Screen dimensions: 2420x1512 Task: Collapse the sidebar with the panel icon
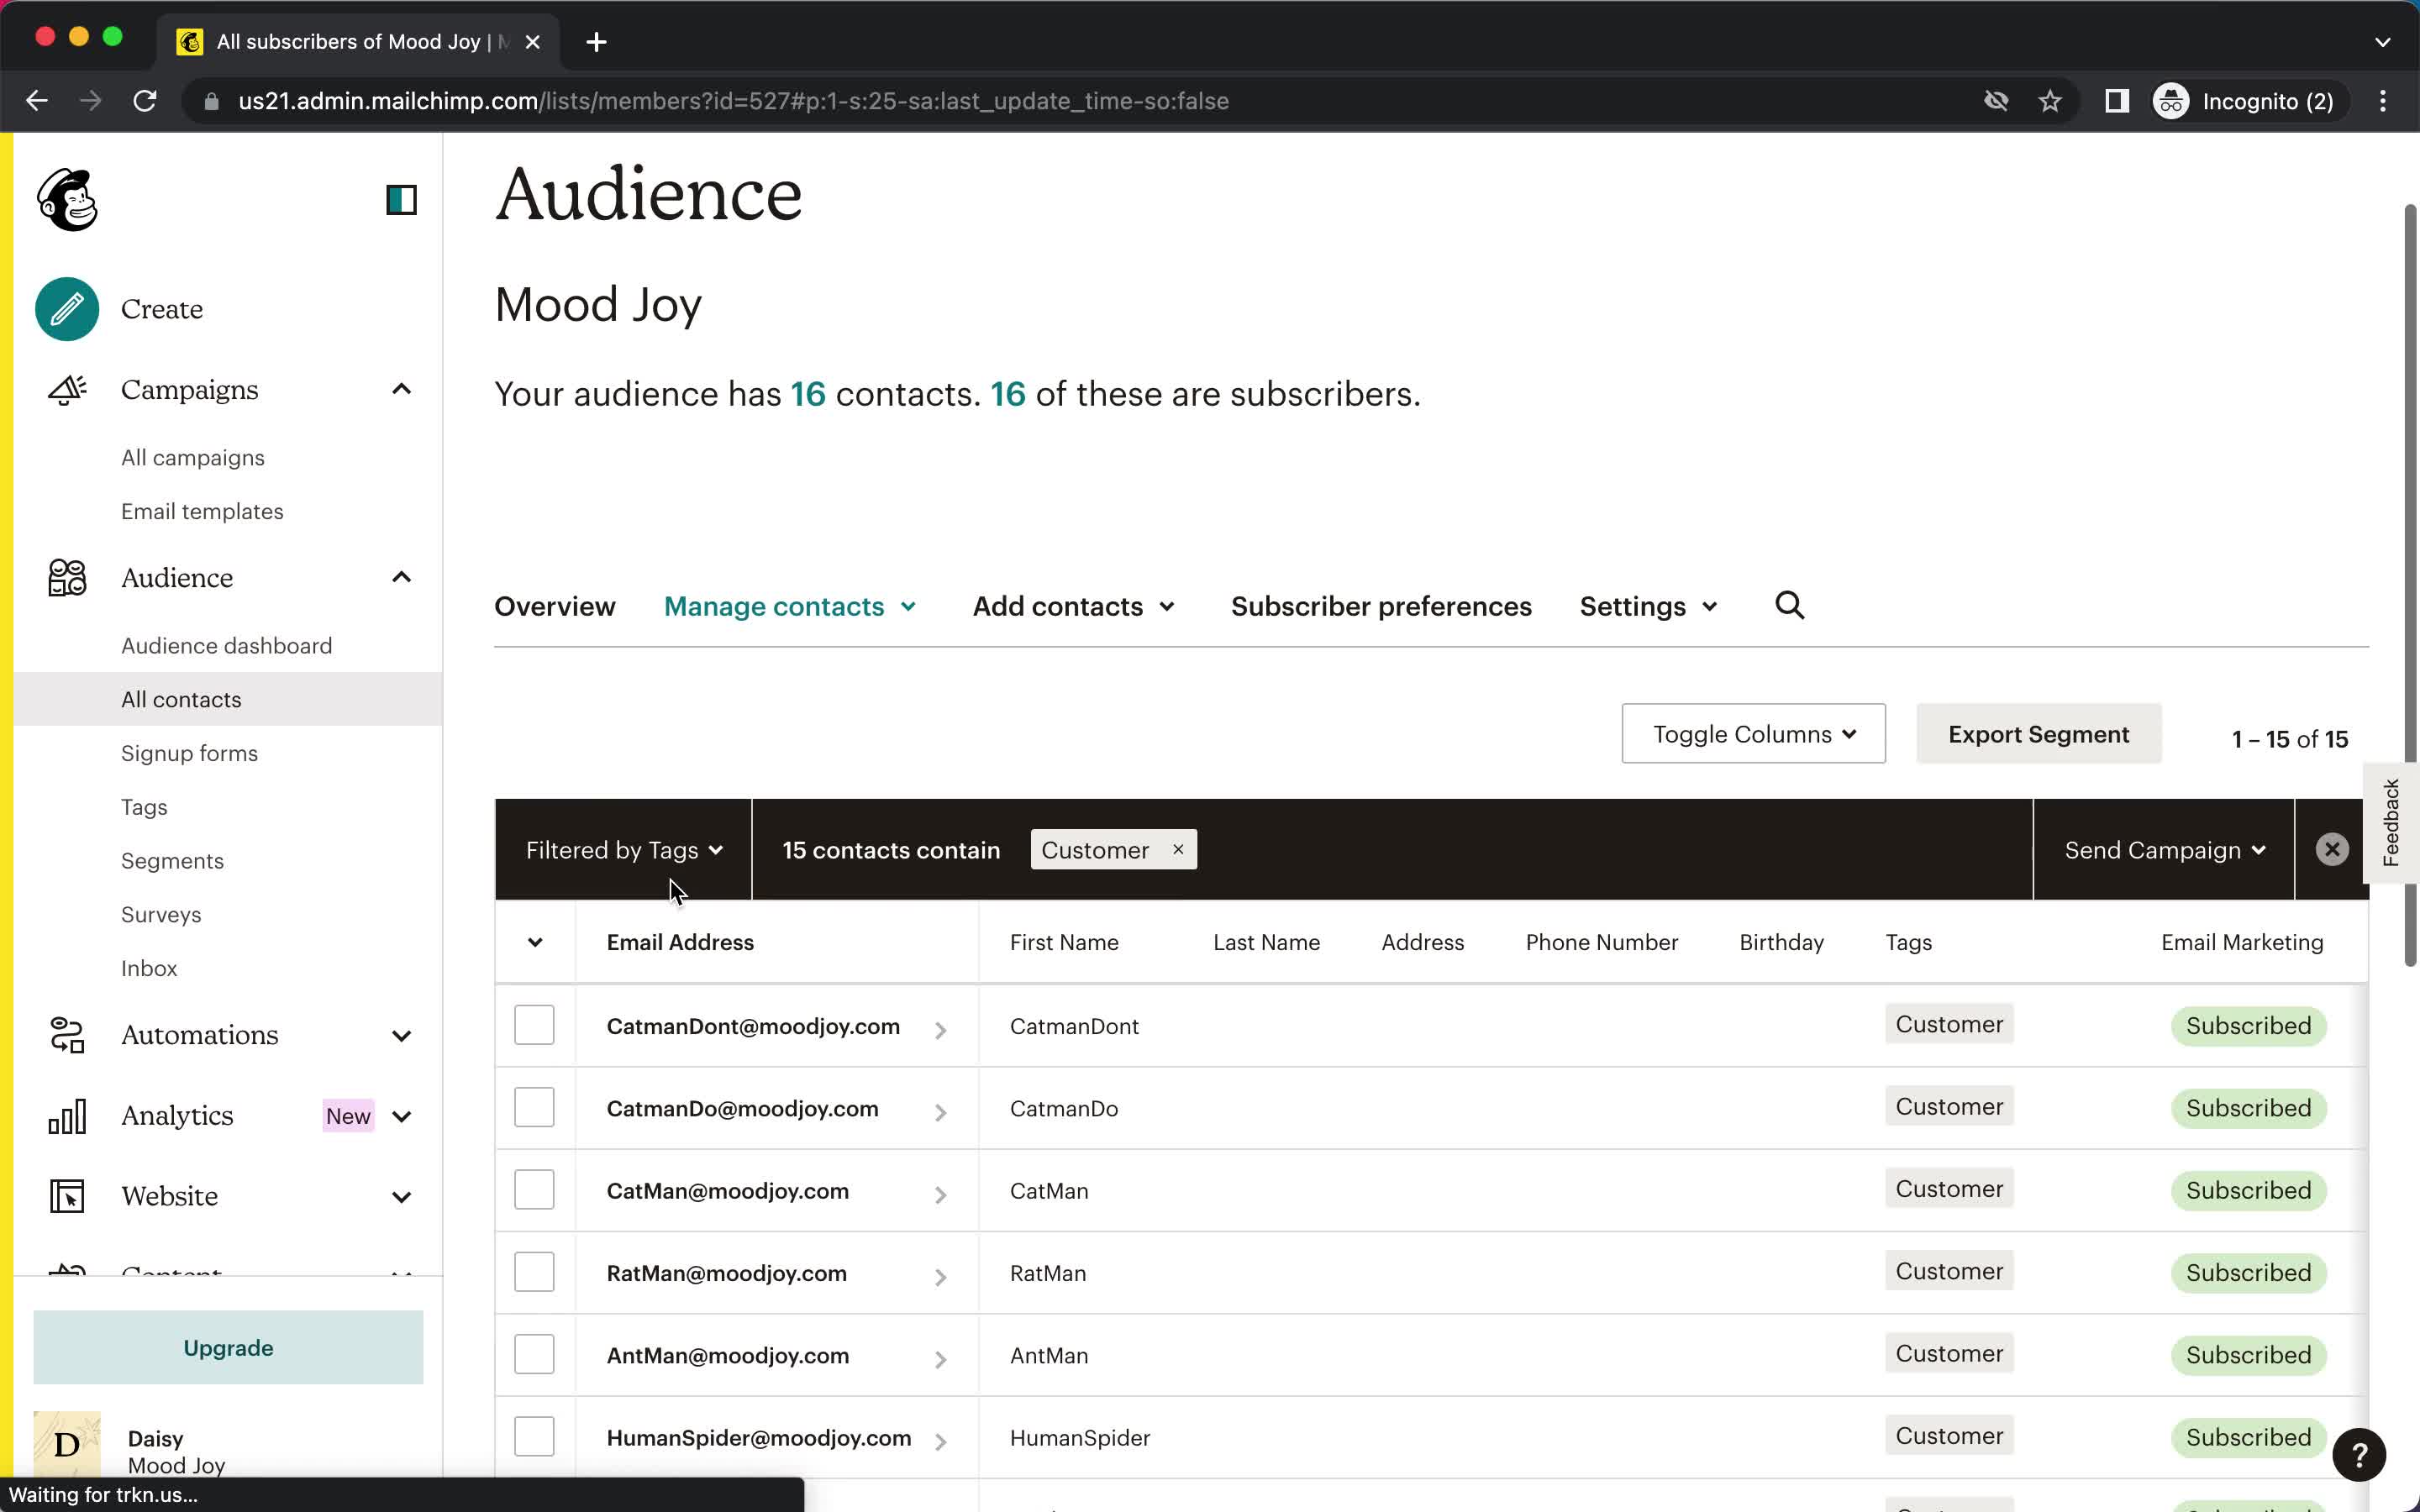pyautogui.click(x=401, y=200)
